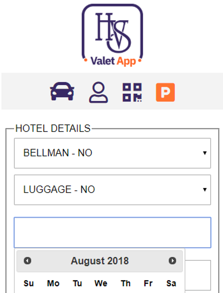The height and width of the screenshot is (293, 223).
Task: Click the Sa day column header
Action: [x=171, y=283]
